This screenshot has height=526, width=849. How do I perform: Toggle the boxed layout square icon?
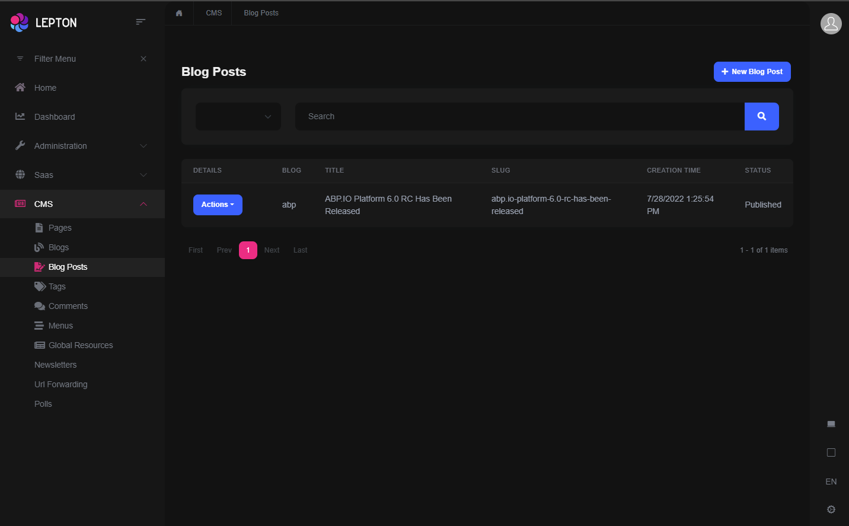[x=831, y=452]
